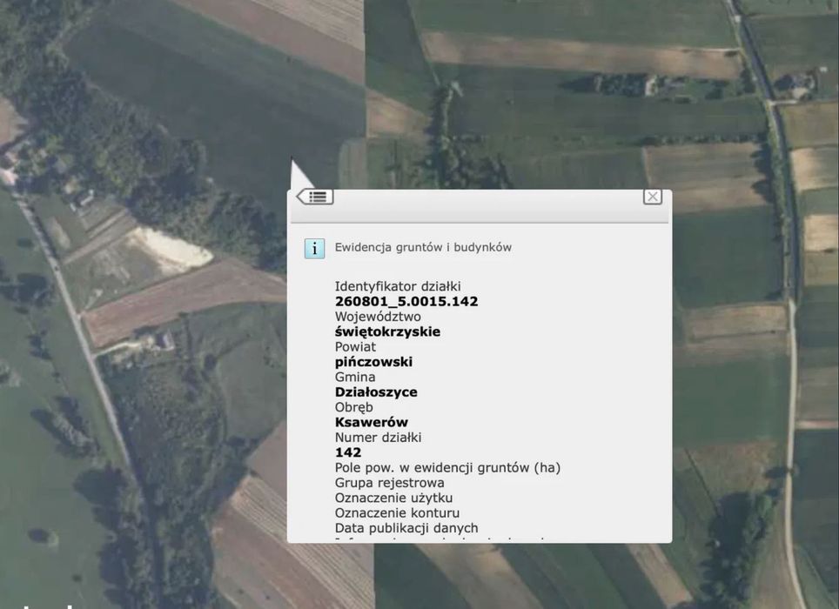
Task: Click the white callout pointer above popup
Action: pyautogui.click(x=299, y=174)
